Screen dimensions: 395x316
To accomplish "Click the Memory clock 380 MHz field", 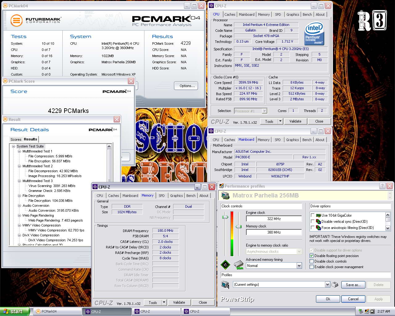I will (274, 232).
